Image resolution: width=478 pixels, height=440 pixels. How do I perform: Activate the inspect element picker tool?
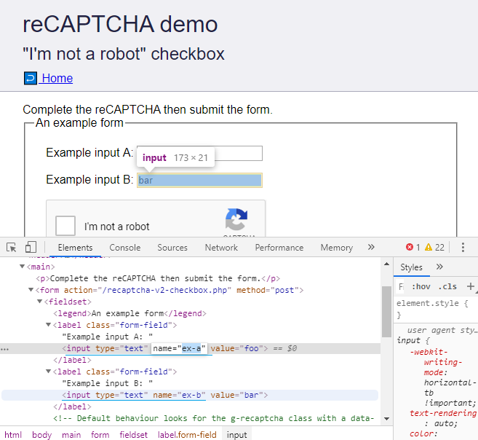pos(12,248)
